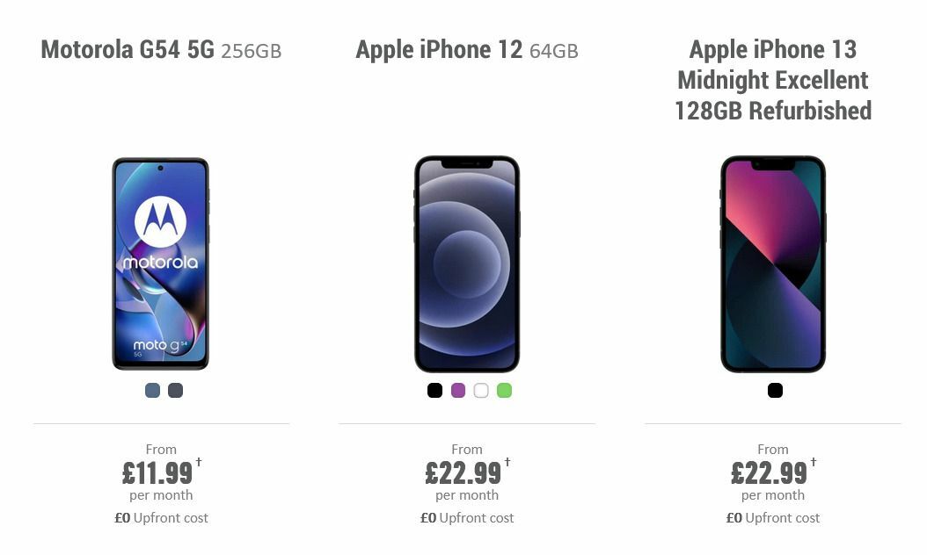
Task: Open the Apple iPhone 12 64GB listing
Action: [467, 50]
